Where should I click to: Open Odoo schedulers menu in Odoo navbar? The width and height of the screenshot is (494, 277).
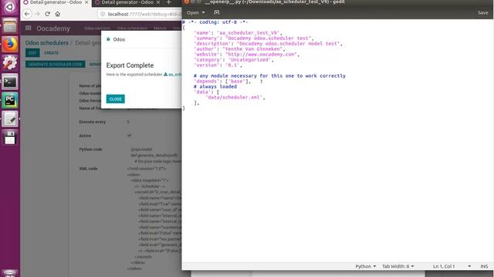132,28
